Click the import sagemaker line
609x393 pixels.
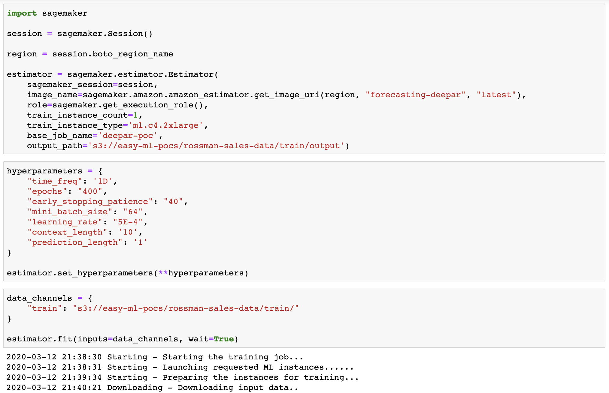[47, 13]
